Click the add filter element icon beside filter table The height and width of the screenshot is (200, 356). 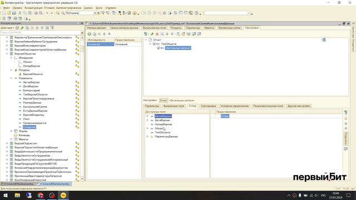click(346, 112)
